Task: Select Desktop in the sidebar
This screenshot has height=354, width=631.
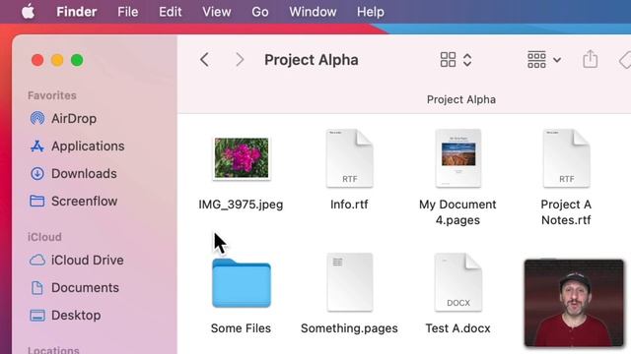Action: point(65,315)
